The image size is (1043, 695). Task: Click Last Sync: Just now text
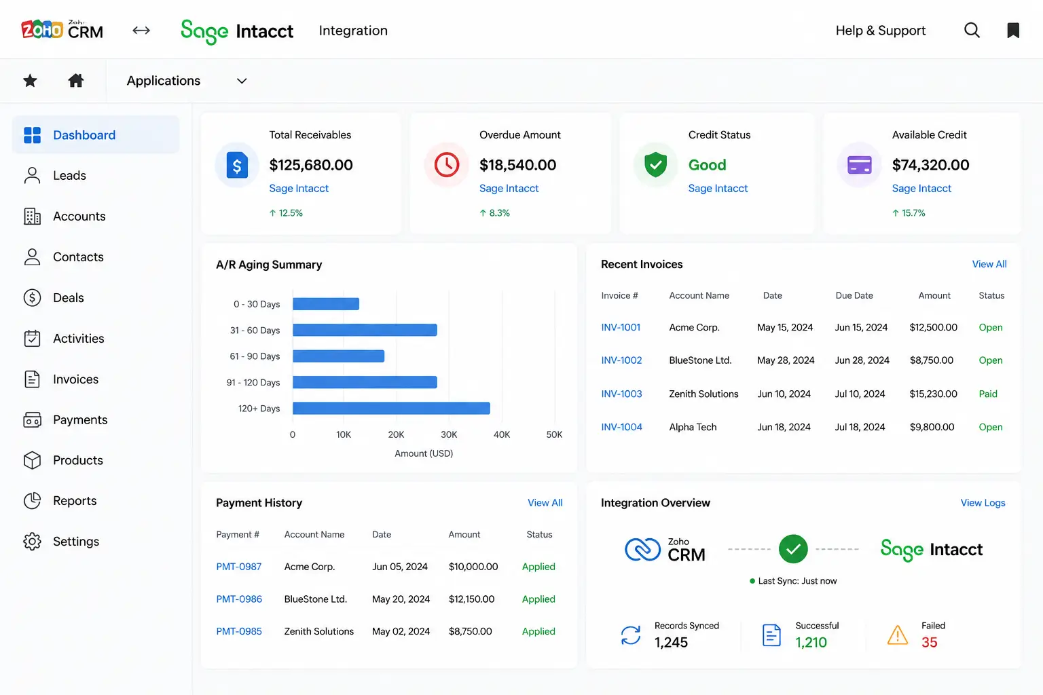coord(797,581)
